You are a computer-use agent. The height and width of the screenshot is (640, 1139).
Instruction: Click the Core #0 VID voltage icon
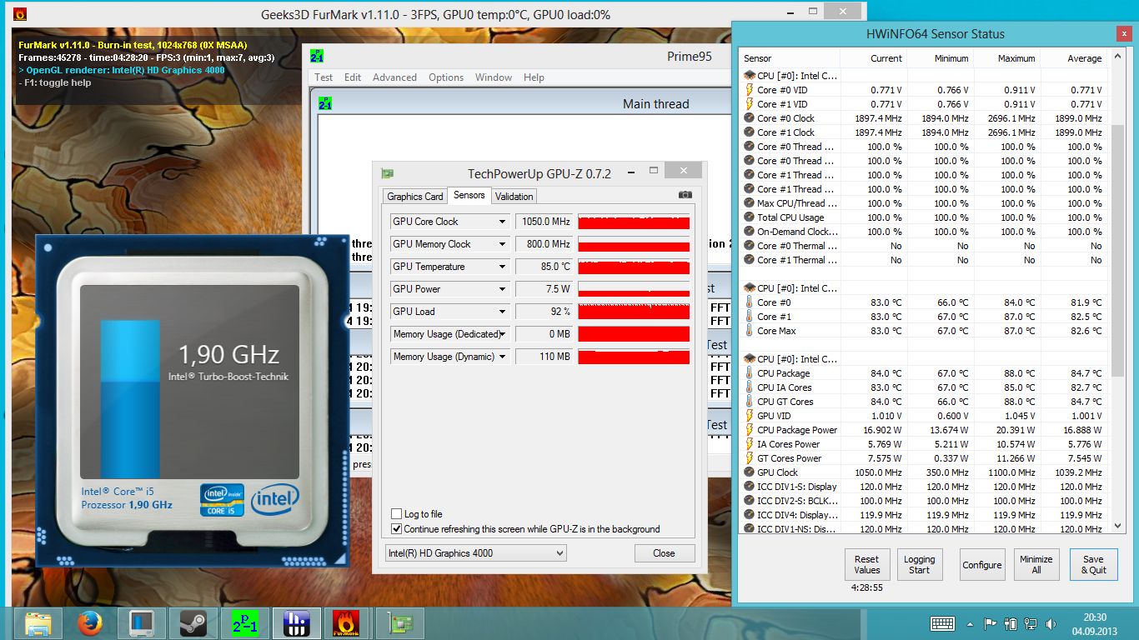(750, 90)
